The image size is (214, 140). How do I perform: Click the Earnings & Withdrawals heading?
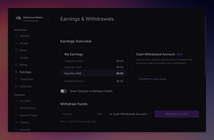click(x=87, y=19)
